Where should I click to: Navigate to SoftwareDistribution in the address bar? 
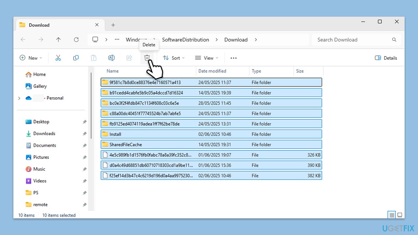185,39
